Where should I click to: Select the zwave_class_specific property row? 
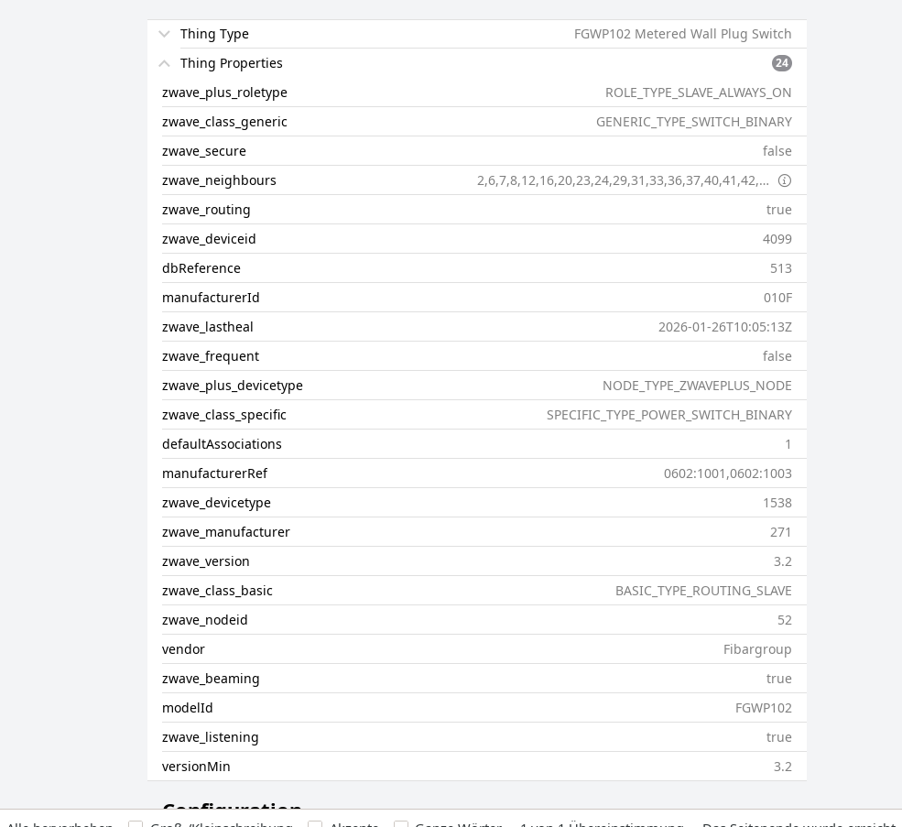(x=476, y=415)
